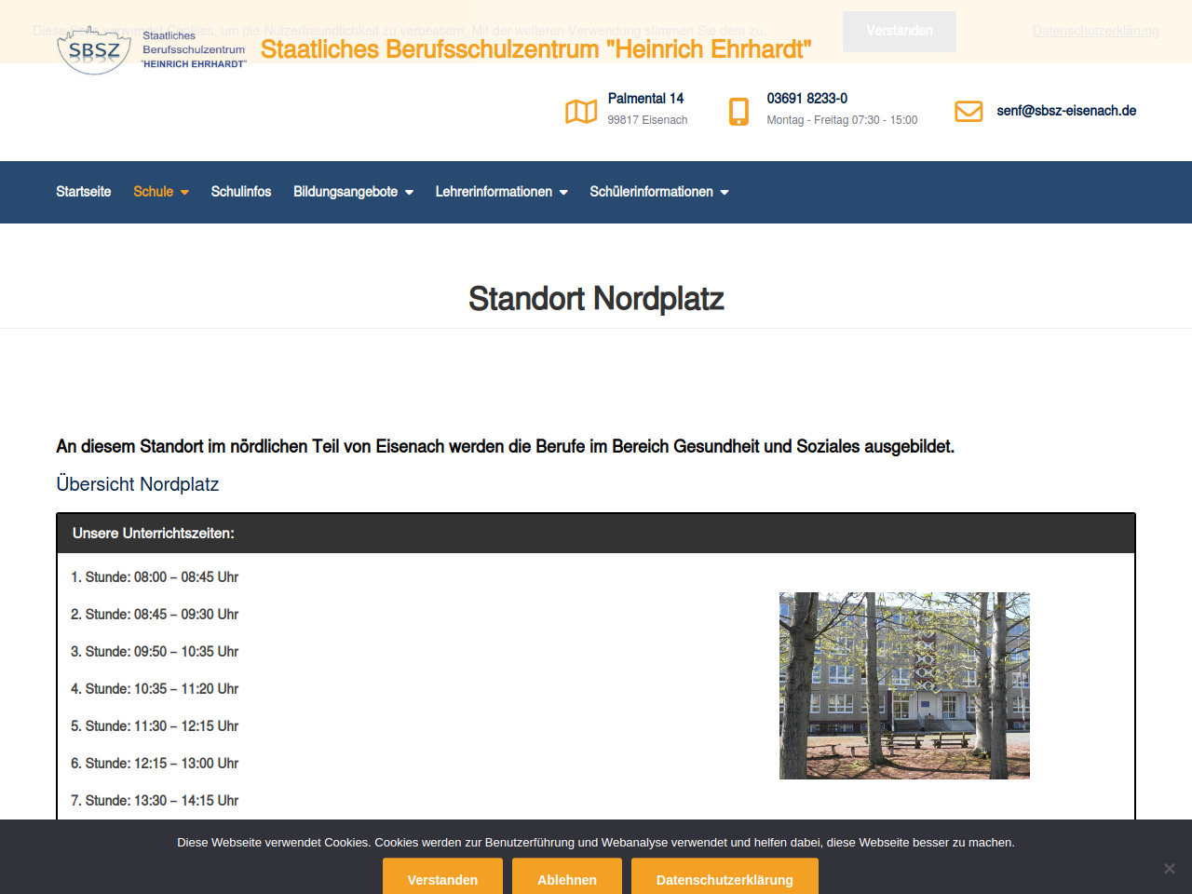Open the orange Datenschutzerklärung button
The width and height of the screenshot is (1192, 894).
(x=725, y=879)
